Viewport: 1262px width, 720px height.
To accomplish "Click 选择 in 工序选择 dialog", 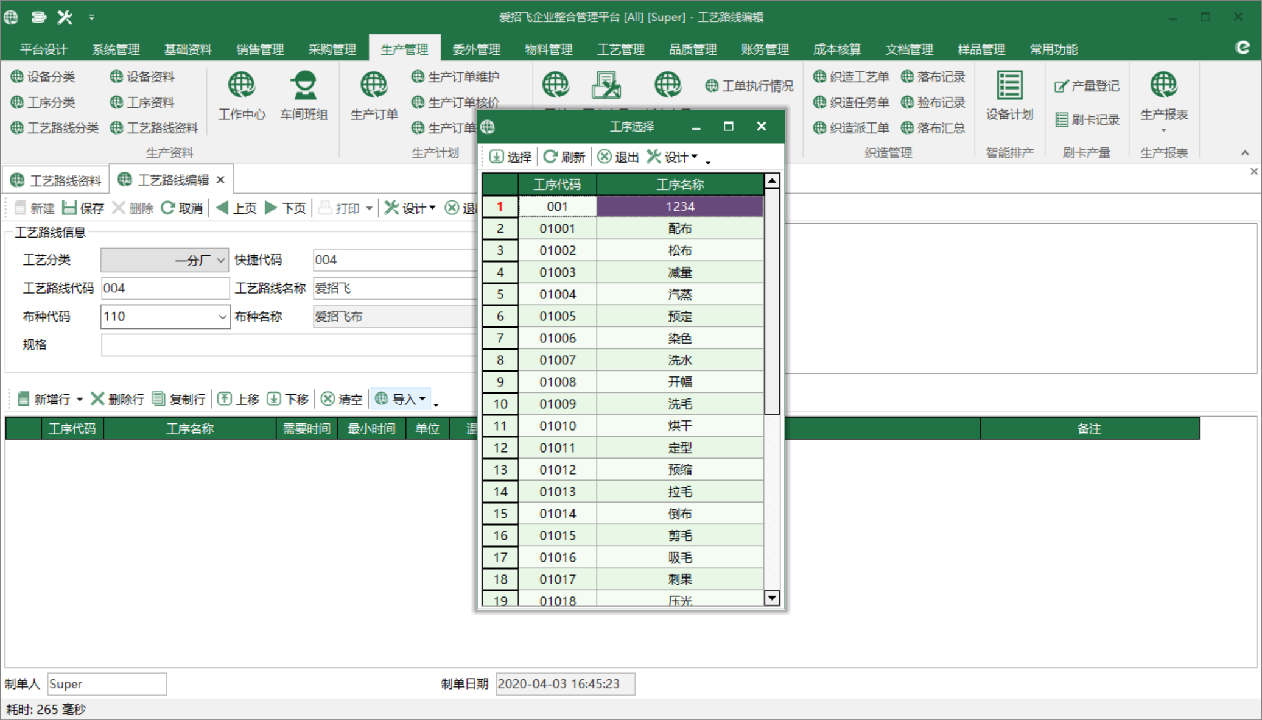I will (511, 157).
